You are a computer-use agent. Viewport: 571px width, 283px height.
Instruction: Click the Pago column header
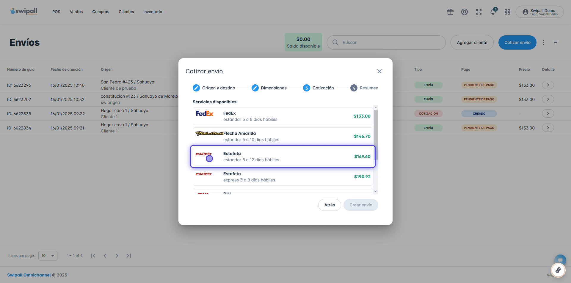click(x=466, y=69)
